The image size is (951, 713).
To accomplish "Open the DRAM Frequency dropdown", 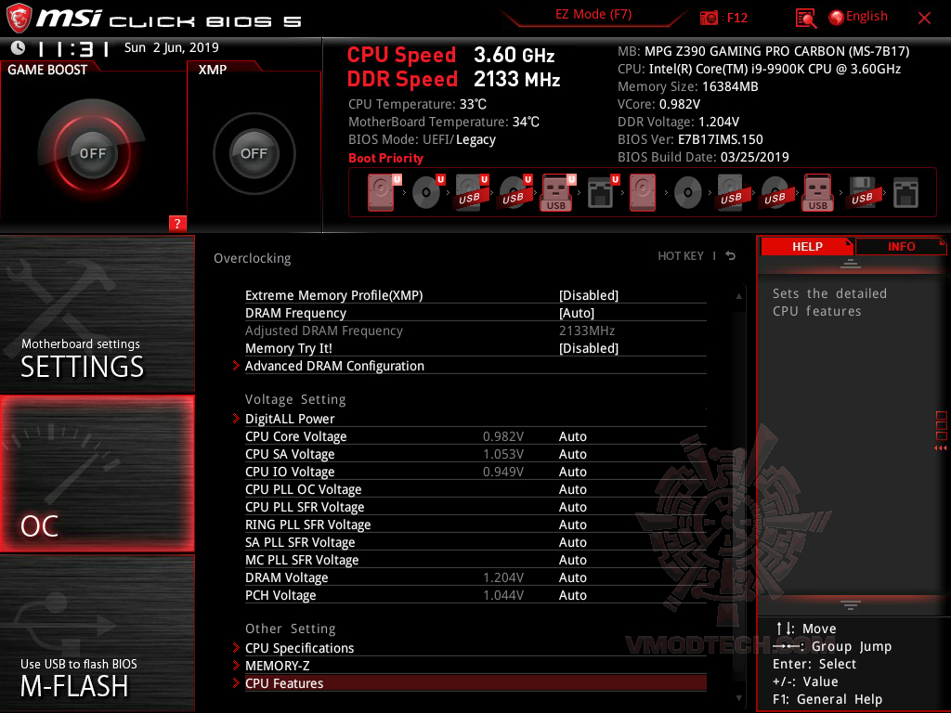I will coord(576,313).
